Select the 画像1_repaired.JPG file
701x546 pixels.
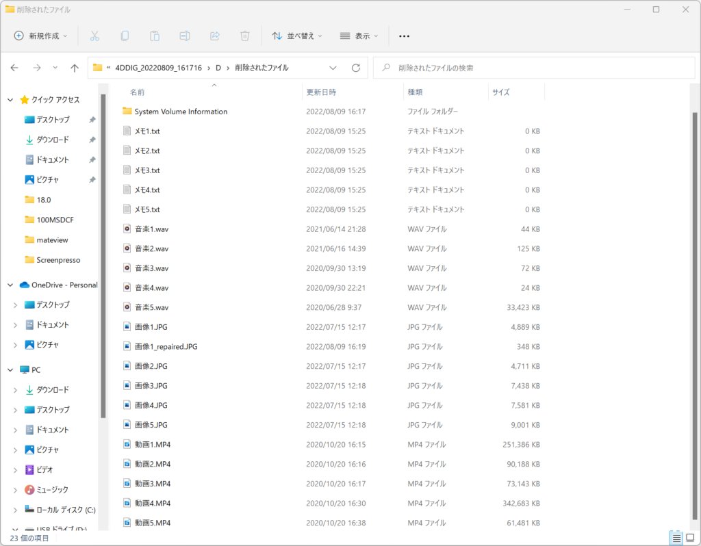click(166, 347)
